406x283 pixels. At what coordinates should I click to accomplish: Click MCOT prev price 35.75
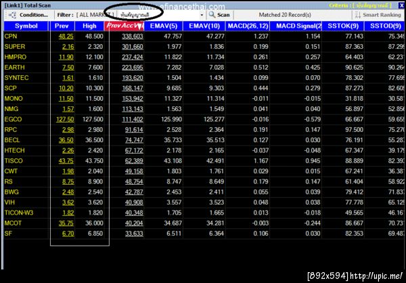coord(66,223)
